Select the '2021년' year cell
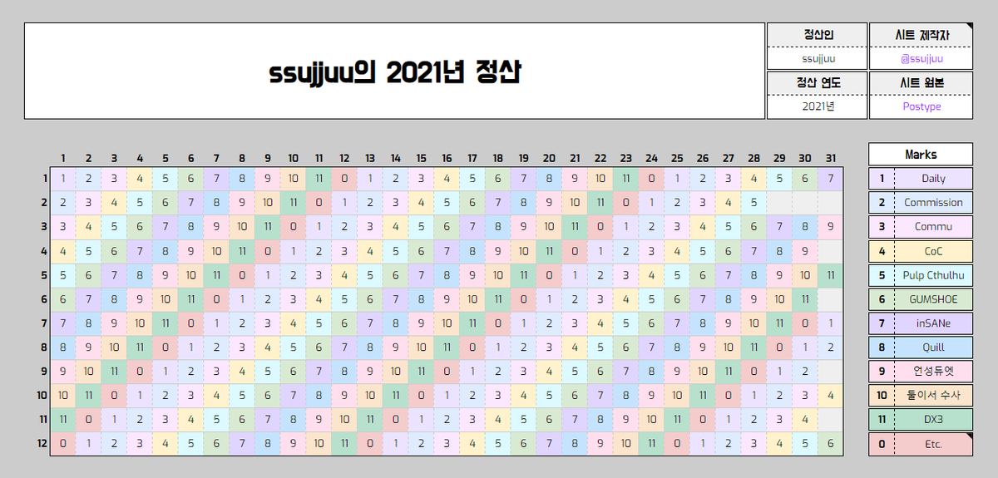Viewport: 998px width, 478px height. tap(818, 106)
